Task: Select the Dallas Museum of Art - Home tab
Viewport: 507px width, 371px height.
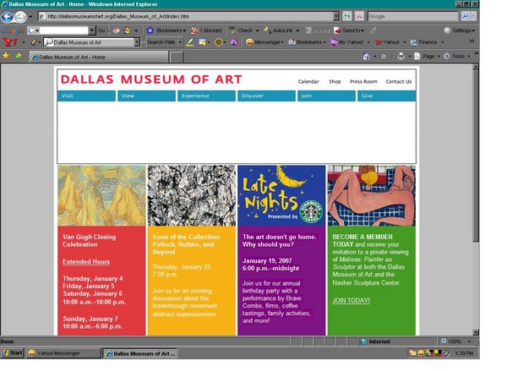Action: (99, 57)
